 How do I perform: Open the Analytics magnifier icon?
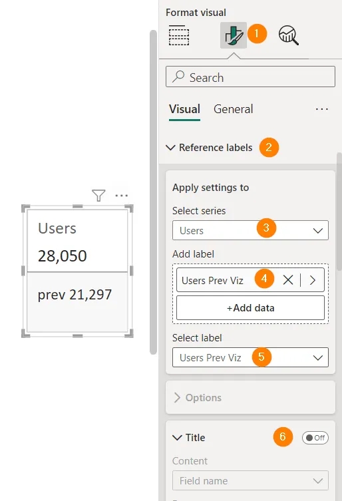(289, 35)
